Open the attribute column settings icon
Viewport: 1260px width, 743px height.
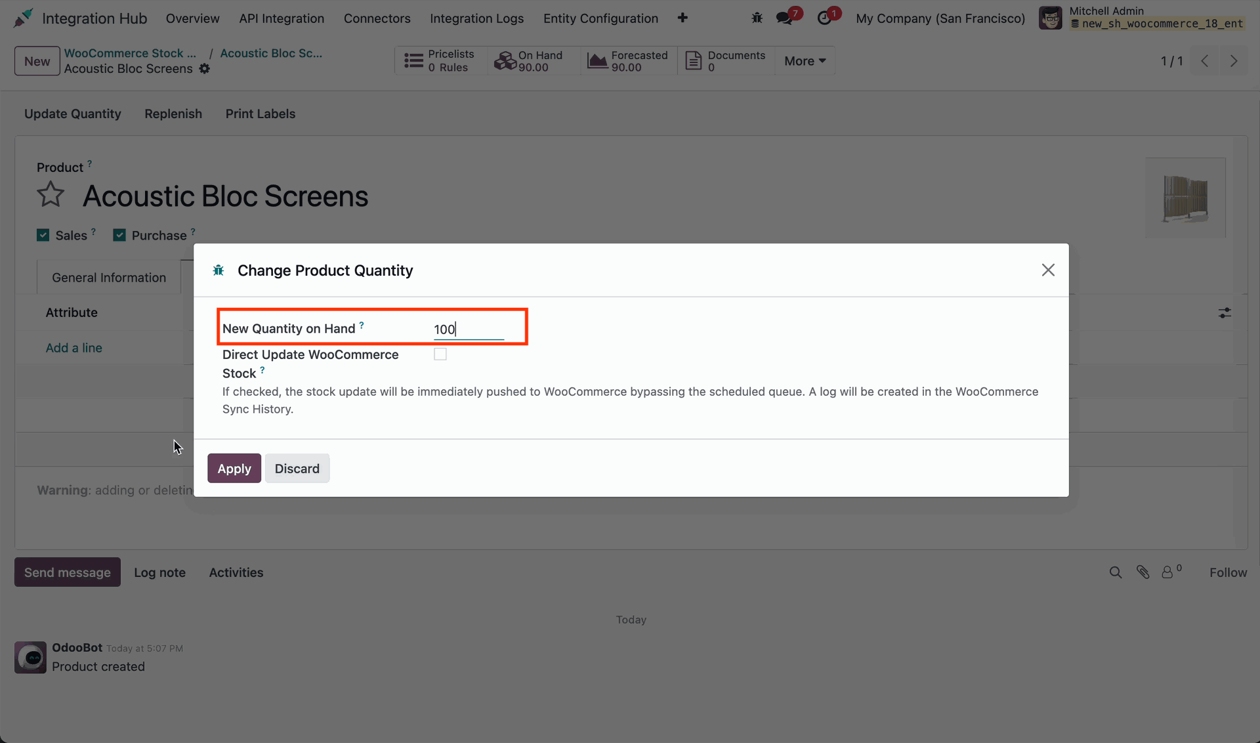pyautogui.click(x=1225, y=313)
